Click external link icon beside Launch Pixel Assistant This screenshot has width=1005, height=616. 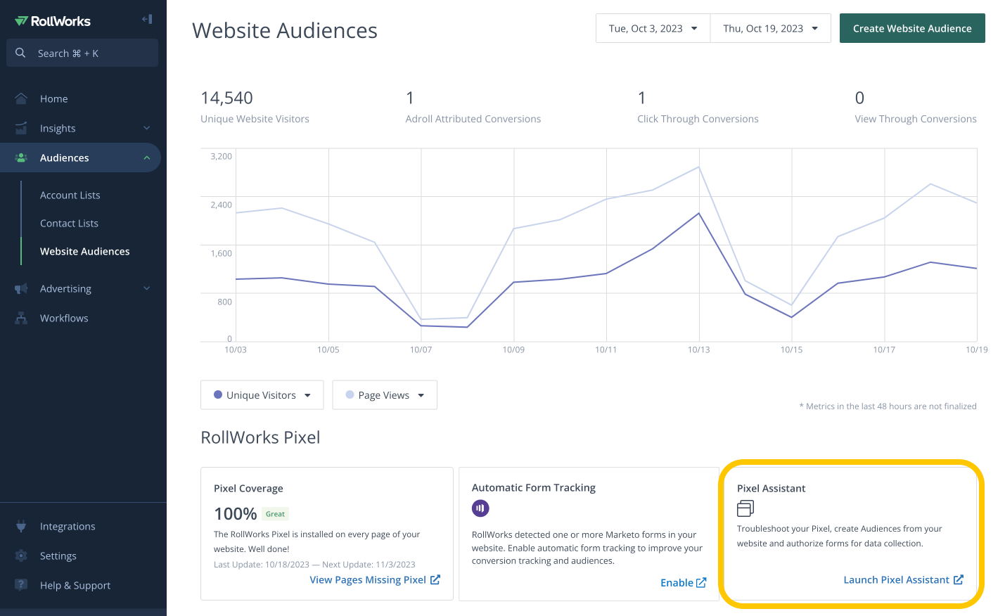coord(958,579)
